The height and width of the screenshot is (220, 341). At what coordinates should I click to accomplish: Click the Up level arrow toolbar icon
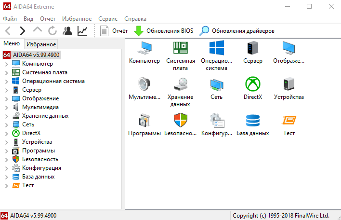38,30
